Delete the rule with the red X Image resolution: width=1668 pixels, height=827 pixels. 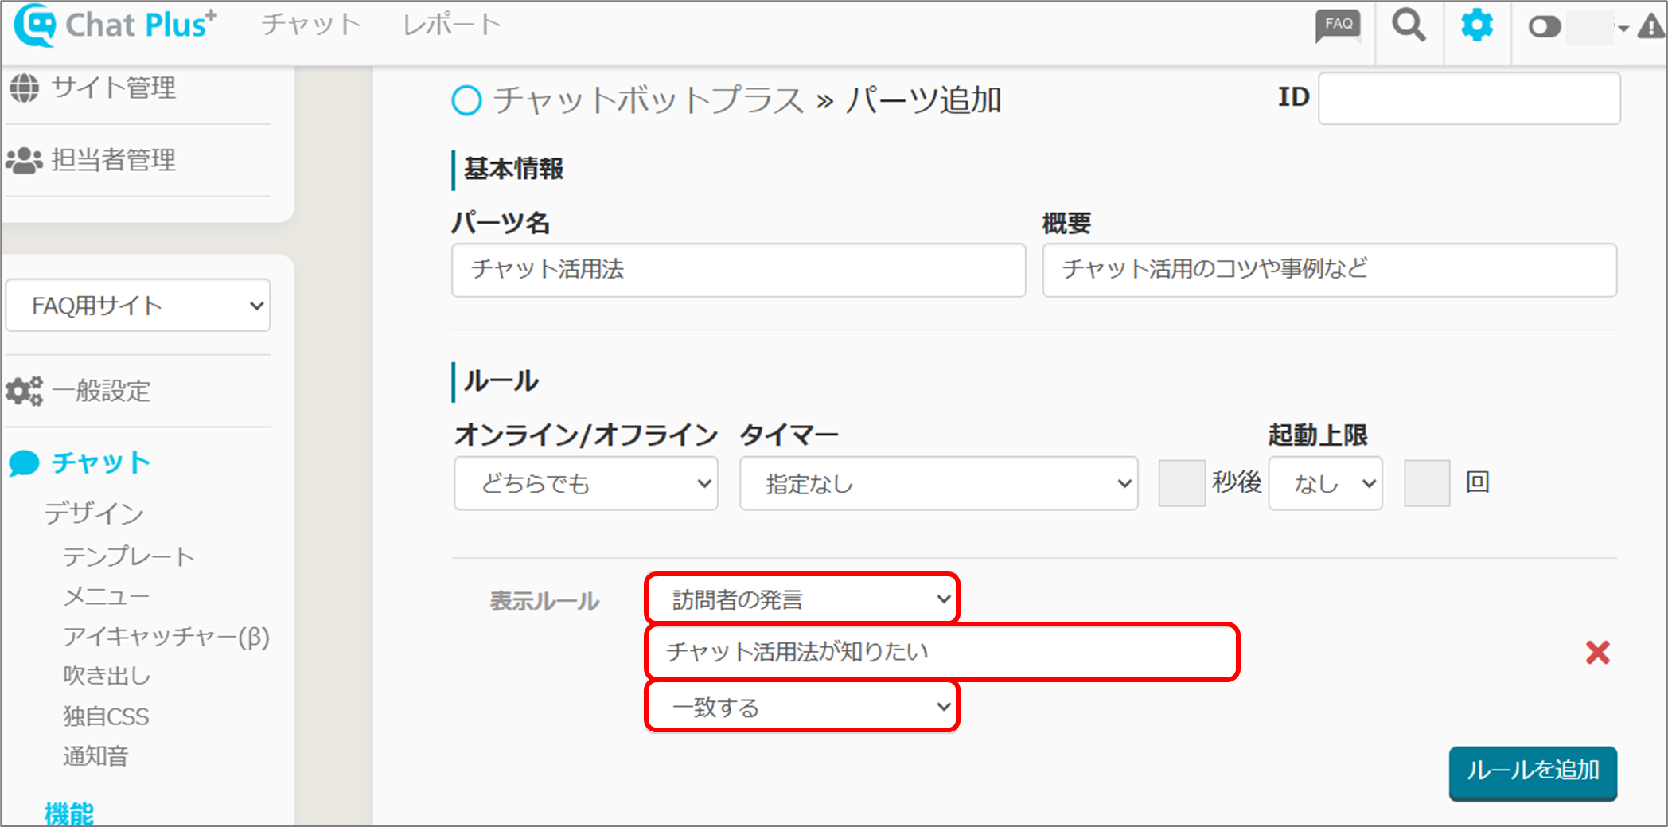[x=1597, y=653]
